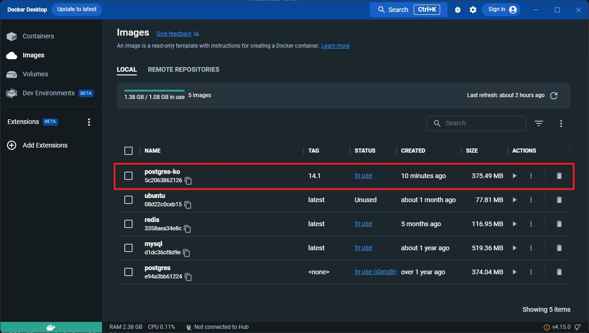
Task: Open more actions menu for postgres-ko
Action: tap(531, 176)
